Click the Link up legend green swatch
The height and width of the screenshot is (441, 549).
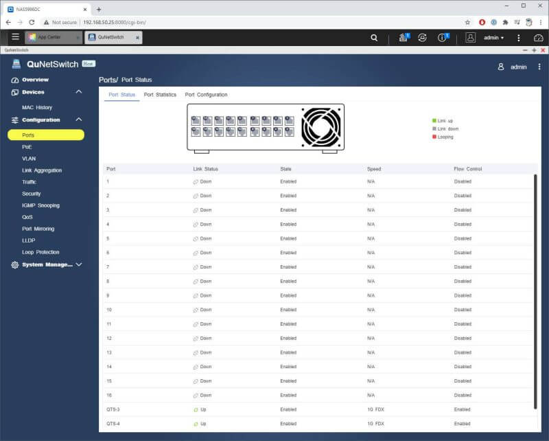(434, 121)
